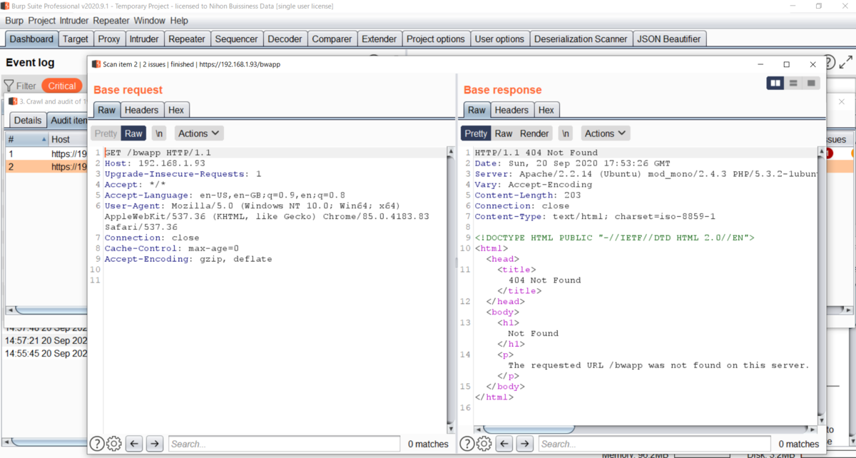Open the Sequencer tab
The image size is (856, 458).
237,39
